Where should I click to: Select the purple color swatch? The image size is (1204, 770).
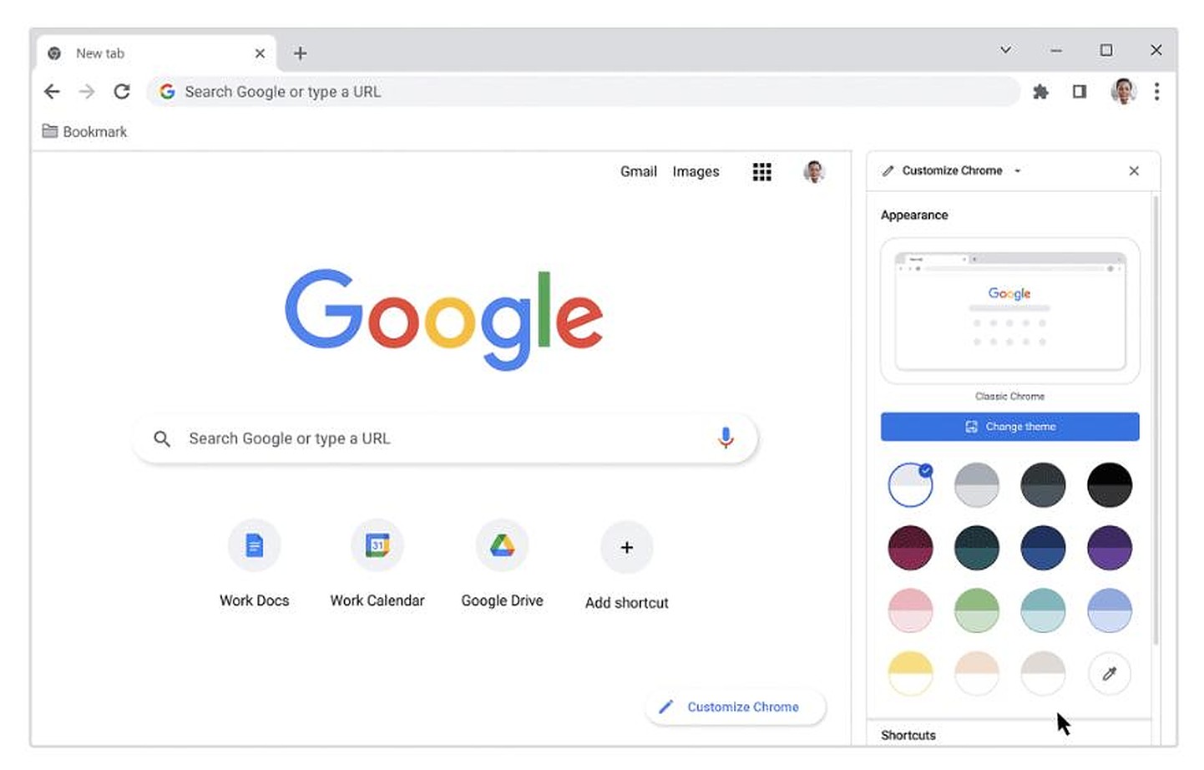click(x=1110, y=548)
